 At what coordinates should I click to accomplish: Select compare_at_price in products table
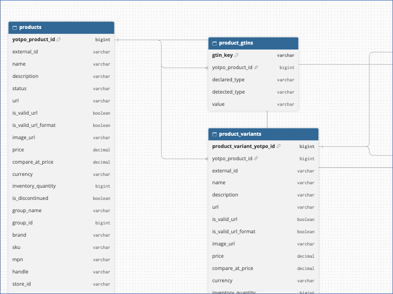click(61, 162)
